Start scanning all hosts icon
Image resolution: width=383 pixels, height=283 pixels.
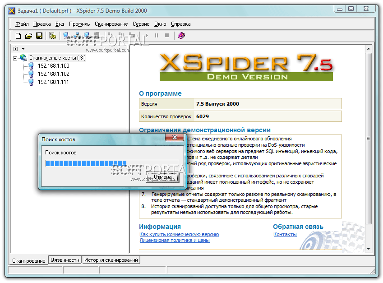coord(111,35)
